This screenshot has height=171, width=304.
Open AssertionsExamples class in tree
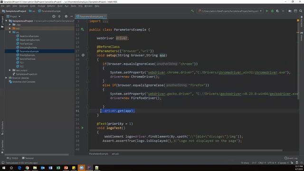click(x=28, y=36)
